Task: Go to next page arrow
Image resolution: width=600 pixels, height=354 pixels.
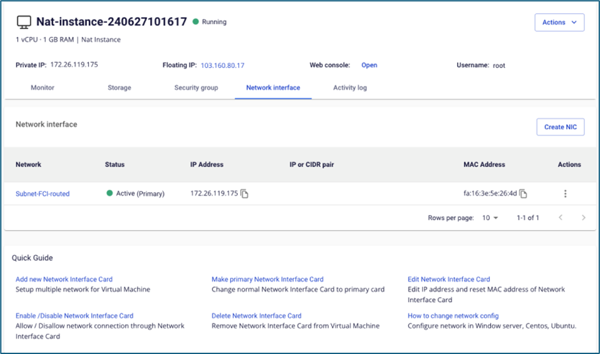Action: [583, 218]
